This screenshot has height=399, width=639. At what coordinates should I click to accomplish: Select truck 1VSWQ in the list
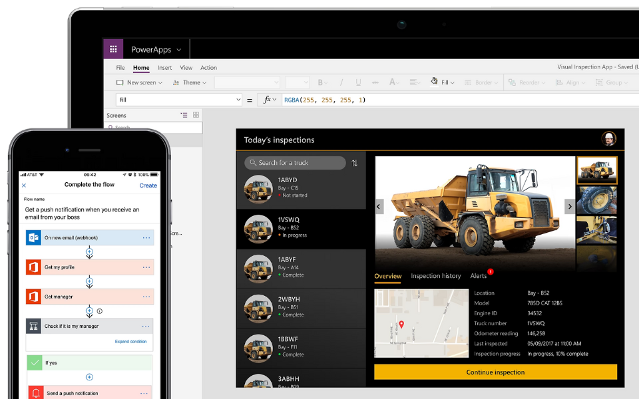[301, 229]
